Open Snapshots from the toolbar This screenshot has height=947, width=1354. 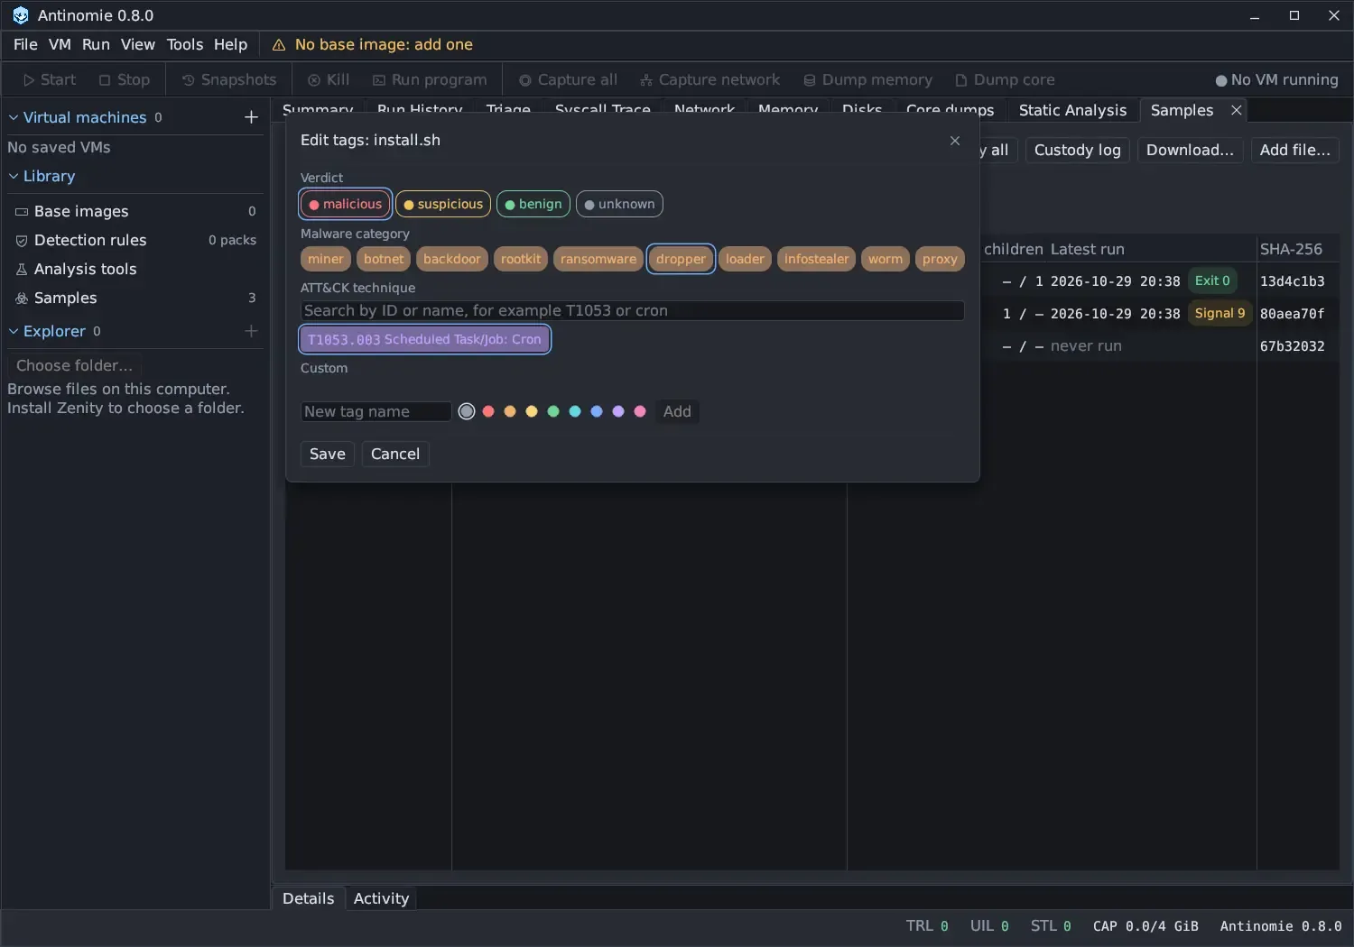(x=229, y=79)
